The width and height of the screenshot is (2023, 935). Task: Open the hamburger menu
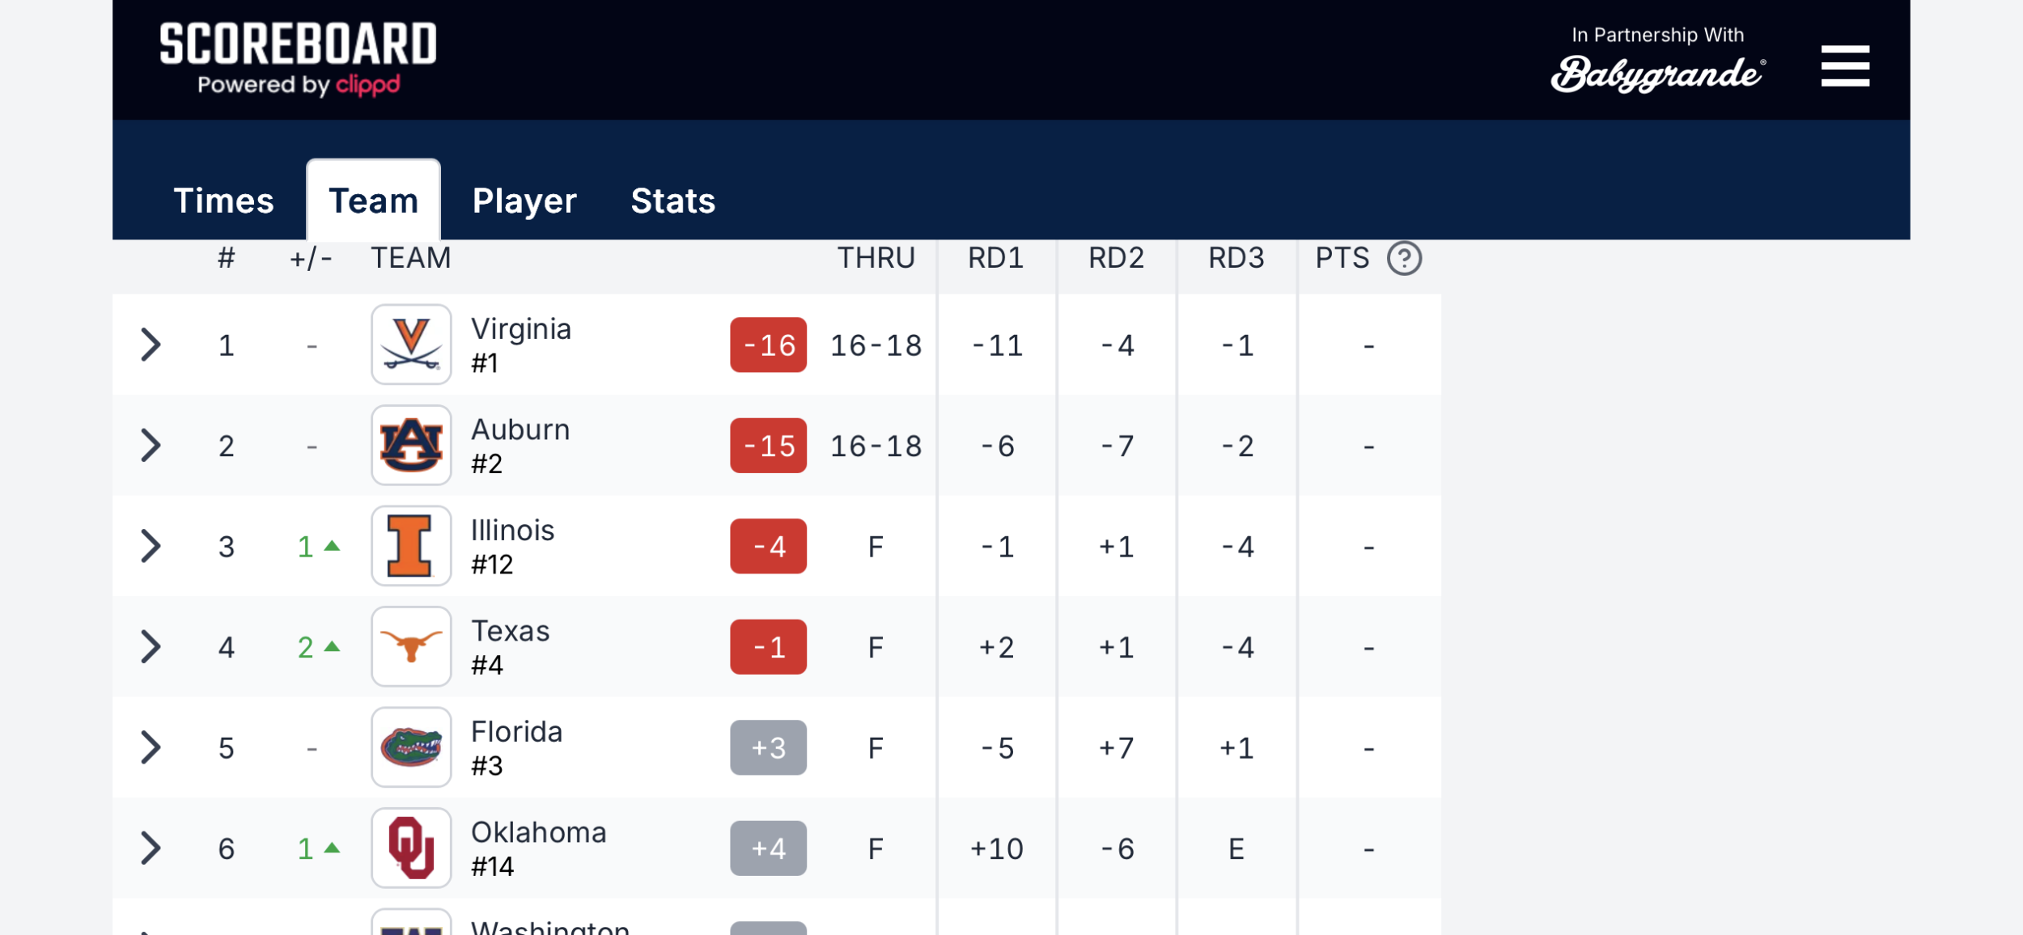click(1844, 66)
